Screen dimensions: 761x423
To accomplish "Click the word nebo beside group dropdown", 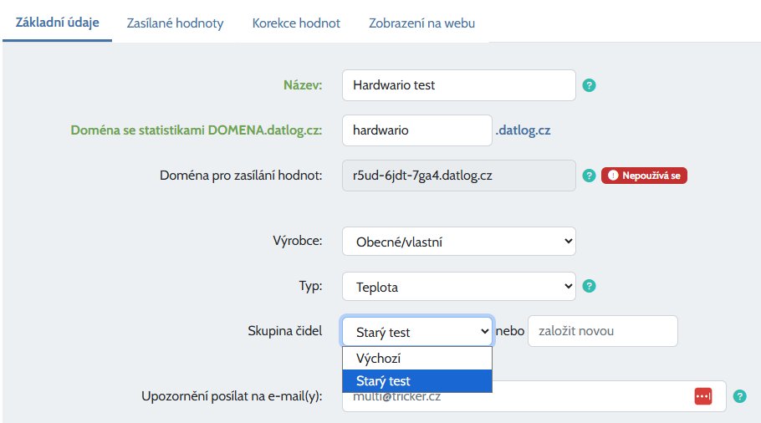I will coord(510,331).
